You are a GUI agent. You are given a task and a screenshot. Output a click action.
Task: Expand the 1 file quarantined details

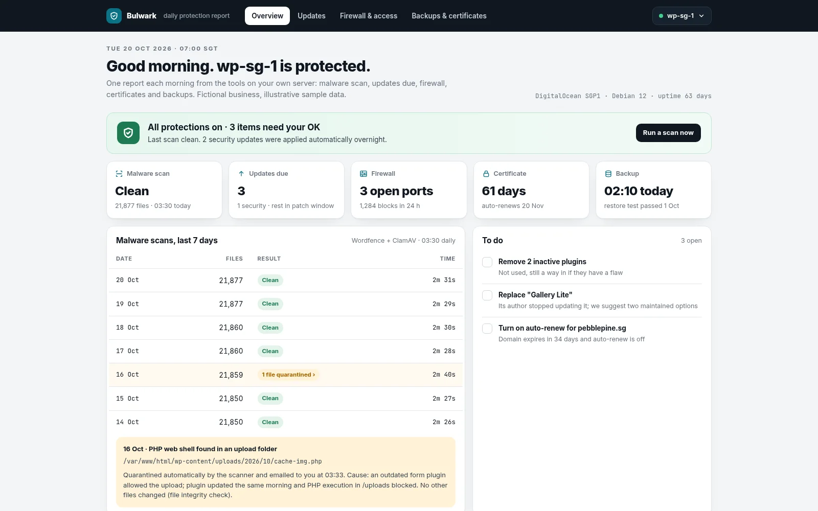[288, 375]
